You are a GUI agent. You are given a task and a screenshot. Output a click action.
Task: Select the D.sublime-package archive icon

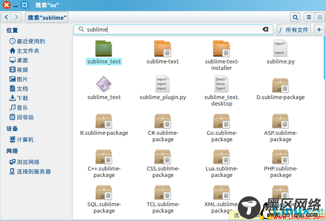point(280,85)
